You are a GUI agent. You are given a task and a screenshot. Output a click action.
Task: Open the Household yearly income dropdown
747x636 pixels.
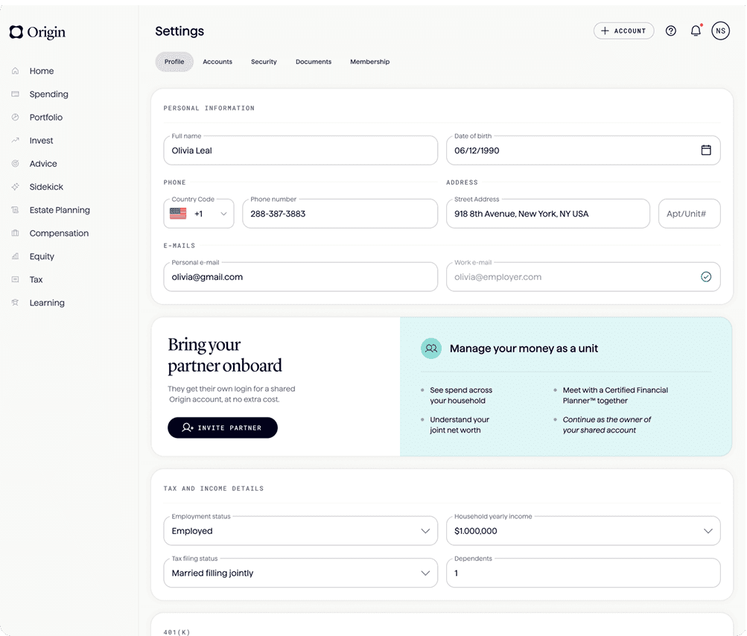[x=583, y=531]
